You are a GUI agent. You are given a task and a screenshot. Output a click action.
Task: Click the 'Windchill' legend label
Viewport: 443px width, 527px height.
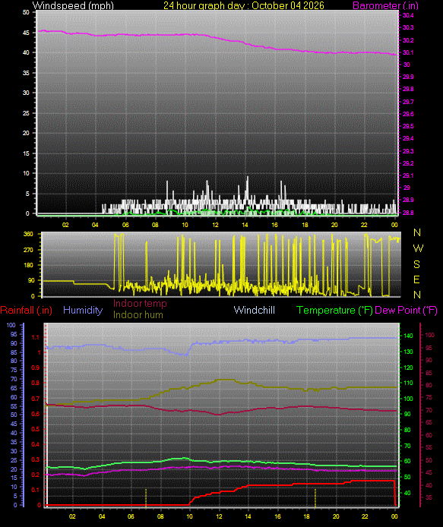point(255,310)
